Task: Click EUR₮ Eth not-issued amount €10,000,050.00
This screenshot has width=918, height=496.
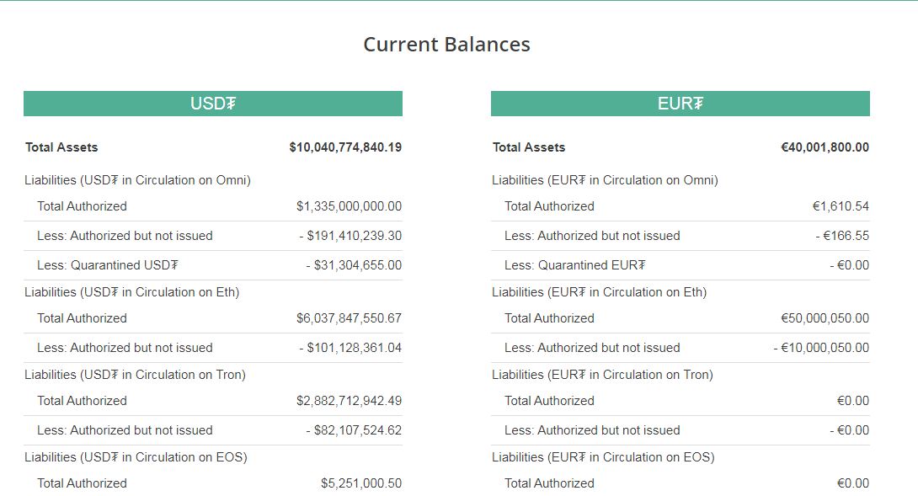Action: [821, 348]
